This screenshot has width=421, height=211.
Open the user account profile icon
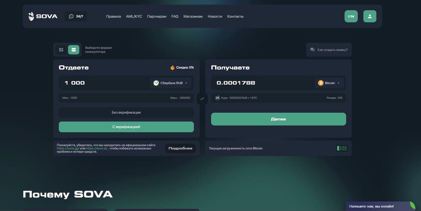pos(370,16)
